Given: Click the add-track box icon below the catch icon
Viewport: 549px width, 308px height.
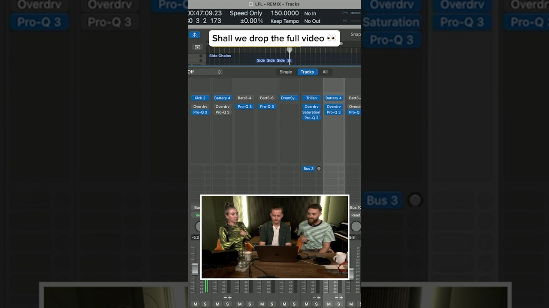Looking at the screenshot, I should 197,47.
